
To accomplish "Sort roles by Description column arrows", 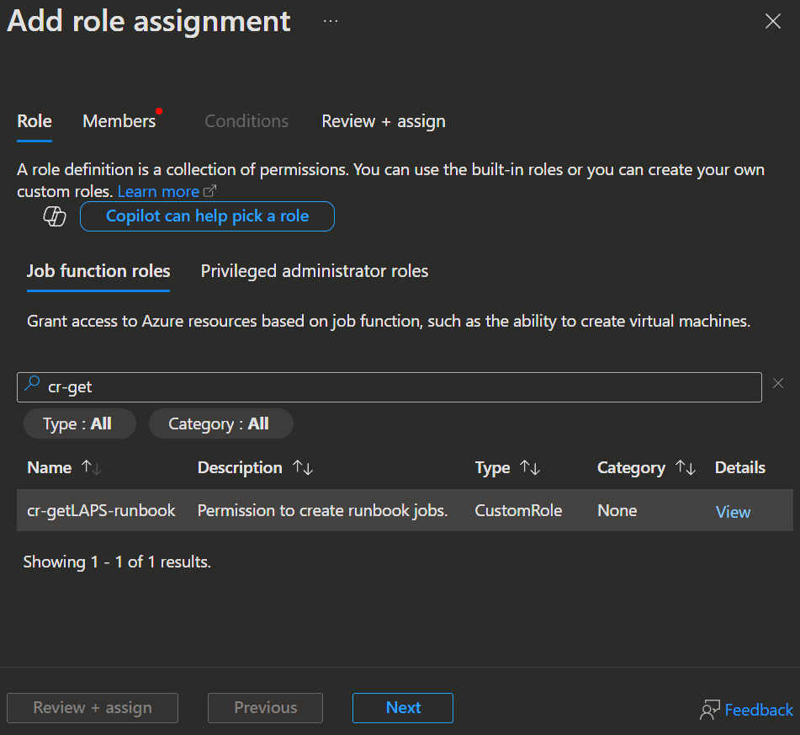I will pos(303,468).
